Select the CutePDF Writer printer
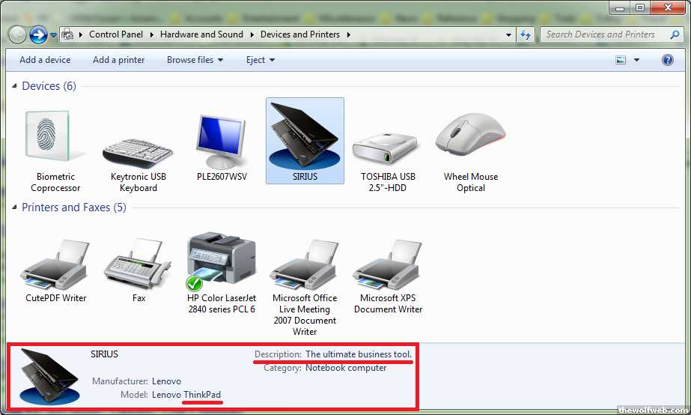Image resolution: width=691 pixels, height=415 pixels. tap(55, 266)
